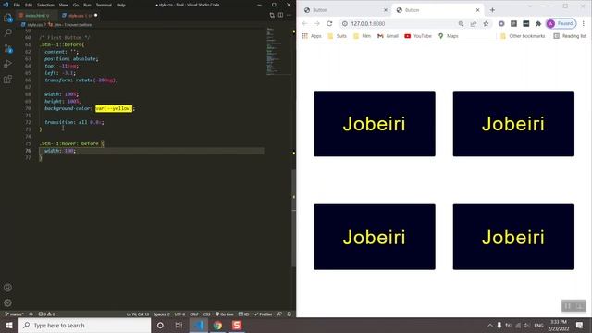The image size is (592, 333).
Task: Open the Help menu in VS Code
Action: coord(121,5)
